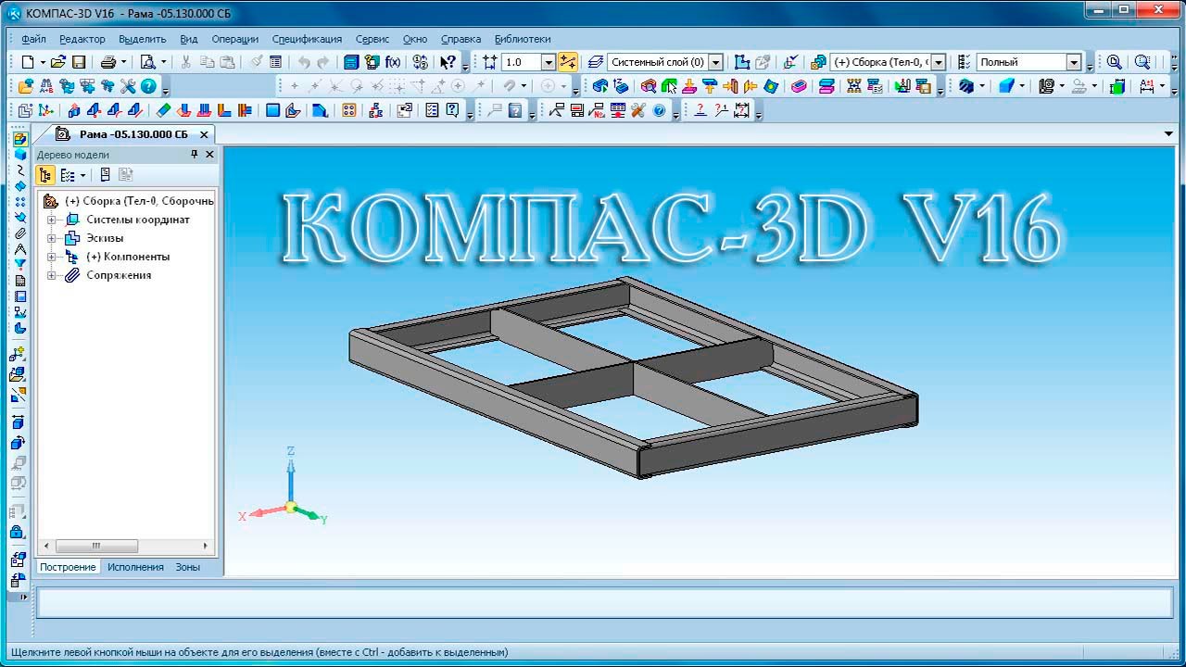Click the frame 3D model in the viewport
Image resolution: width=1186 pixels, height=667 pixels.
coord(634,378)
